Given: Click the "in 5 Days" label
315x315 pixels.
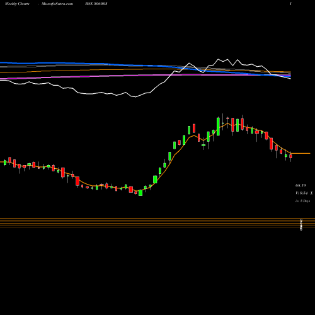Looking at the screenshot, I should (302, 201).
